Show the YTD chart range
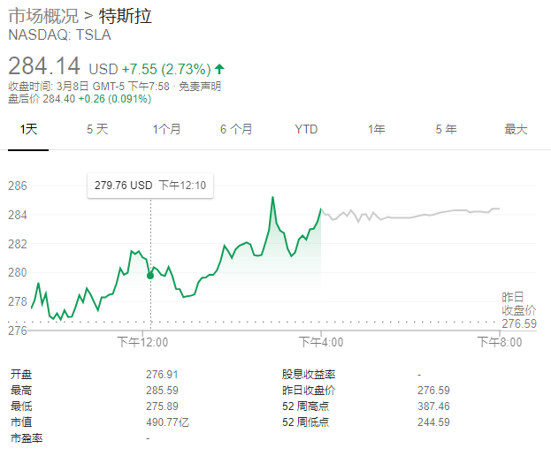The height and width of the screenshot is (456, 551). (x=306, y=129)
